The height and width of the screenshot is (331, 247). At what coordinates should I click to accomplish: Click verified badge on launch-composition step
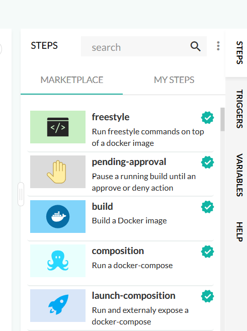pyautogui.click(x=208, y=296)
